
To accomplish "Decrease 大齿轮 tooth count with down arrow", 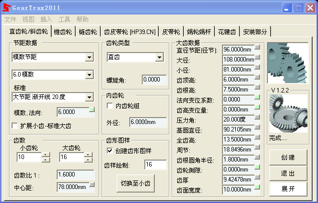I will tap(88, 159).
